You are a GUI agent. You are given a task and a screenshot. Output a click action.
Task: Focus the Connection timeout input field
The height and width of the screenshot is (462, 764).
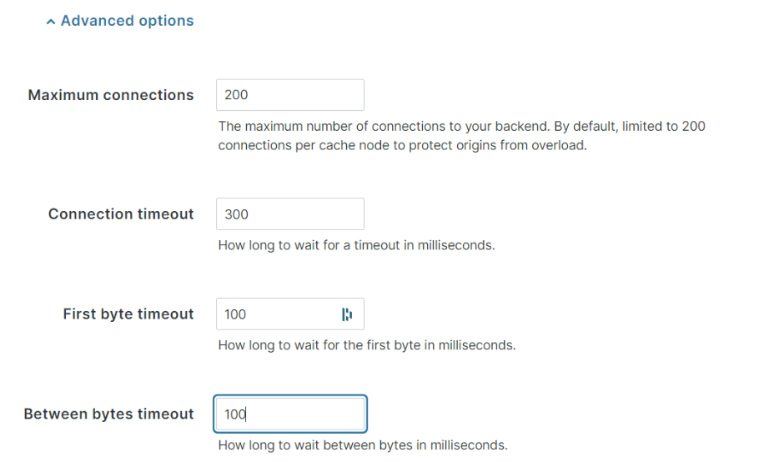tap(290, 214)
